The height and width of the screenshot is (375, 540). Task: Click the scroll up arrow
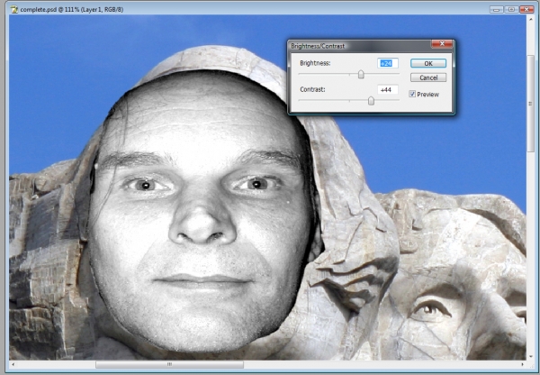pyautogui.click(x=531, y=18)
